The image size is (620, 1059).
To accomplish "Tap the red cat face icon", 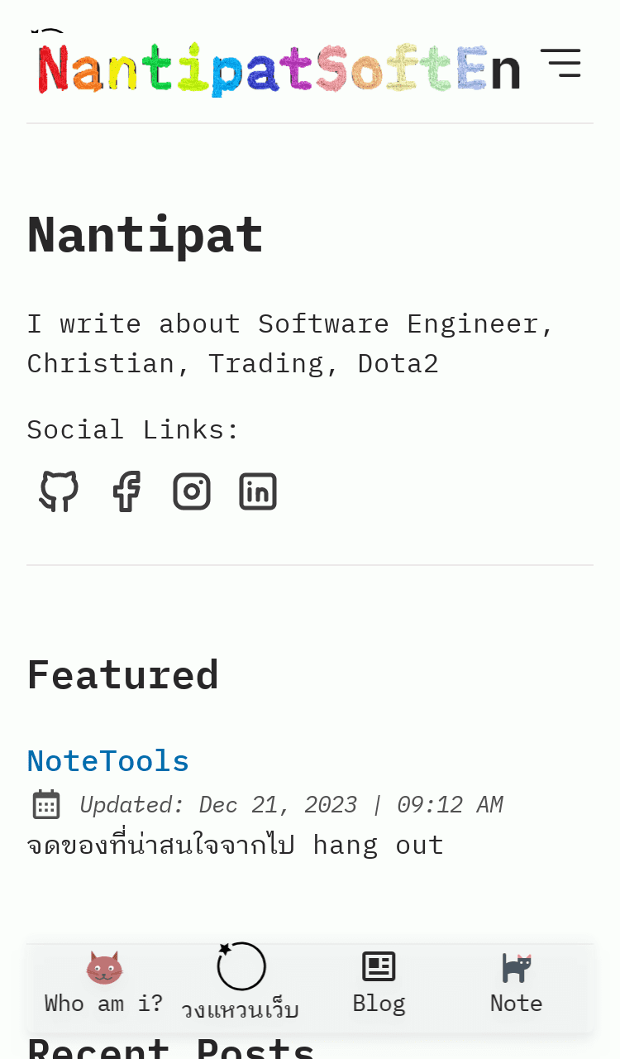I will tap(104, 967).
